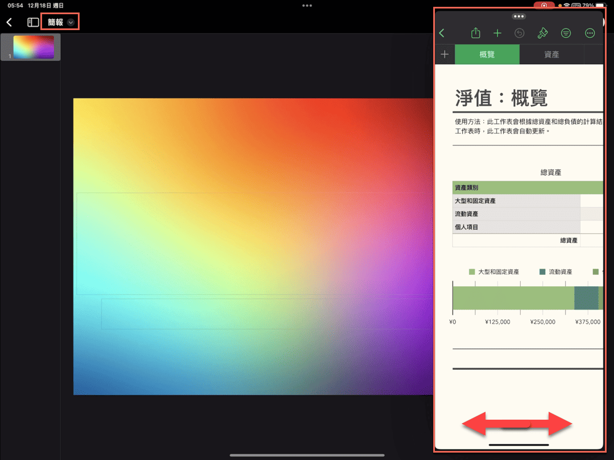Tap the home indicator bar of Numbers window
Image resolution: width=614 pixels, height=460 pixels.
519,445
